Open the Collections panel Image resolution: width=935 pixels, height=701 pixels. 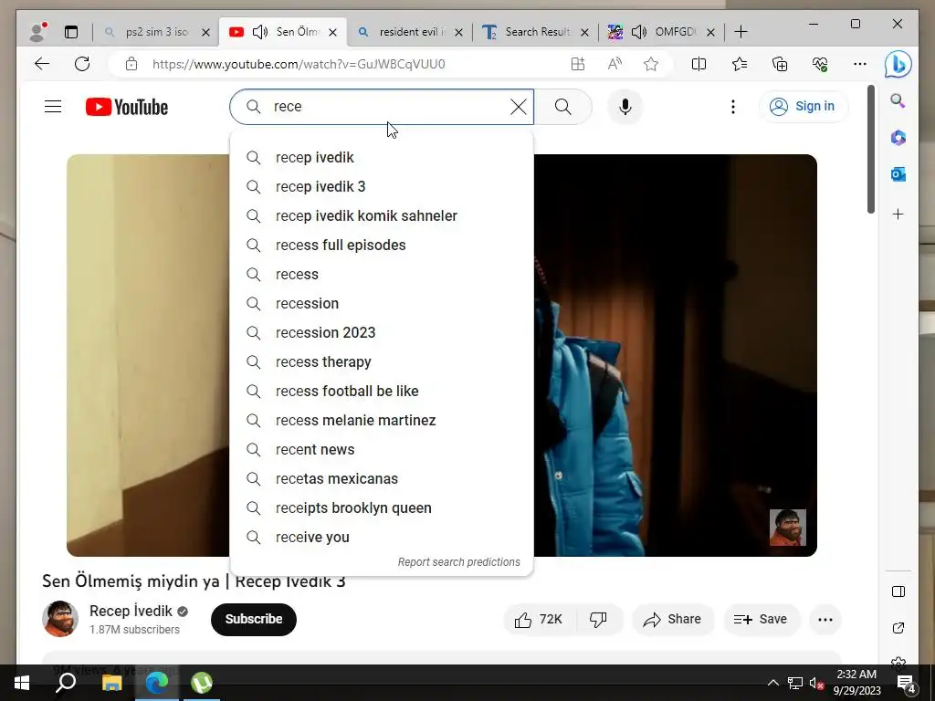click(780, 64)
